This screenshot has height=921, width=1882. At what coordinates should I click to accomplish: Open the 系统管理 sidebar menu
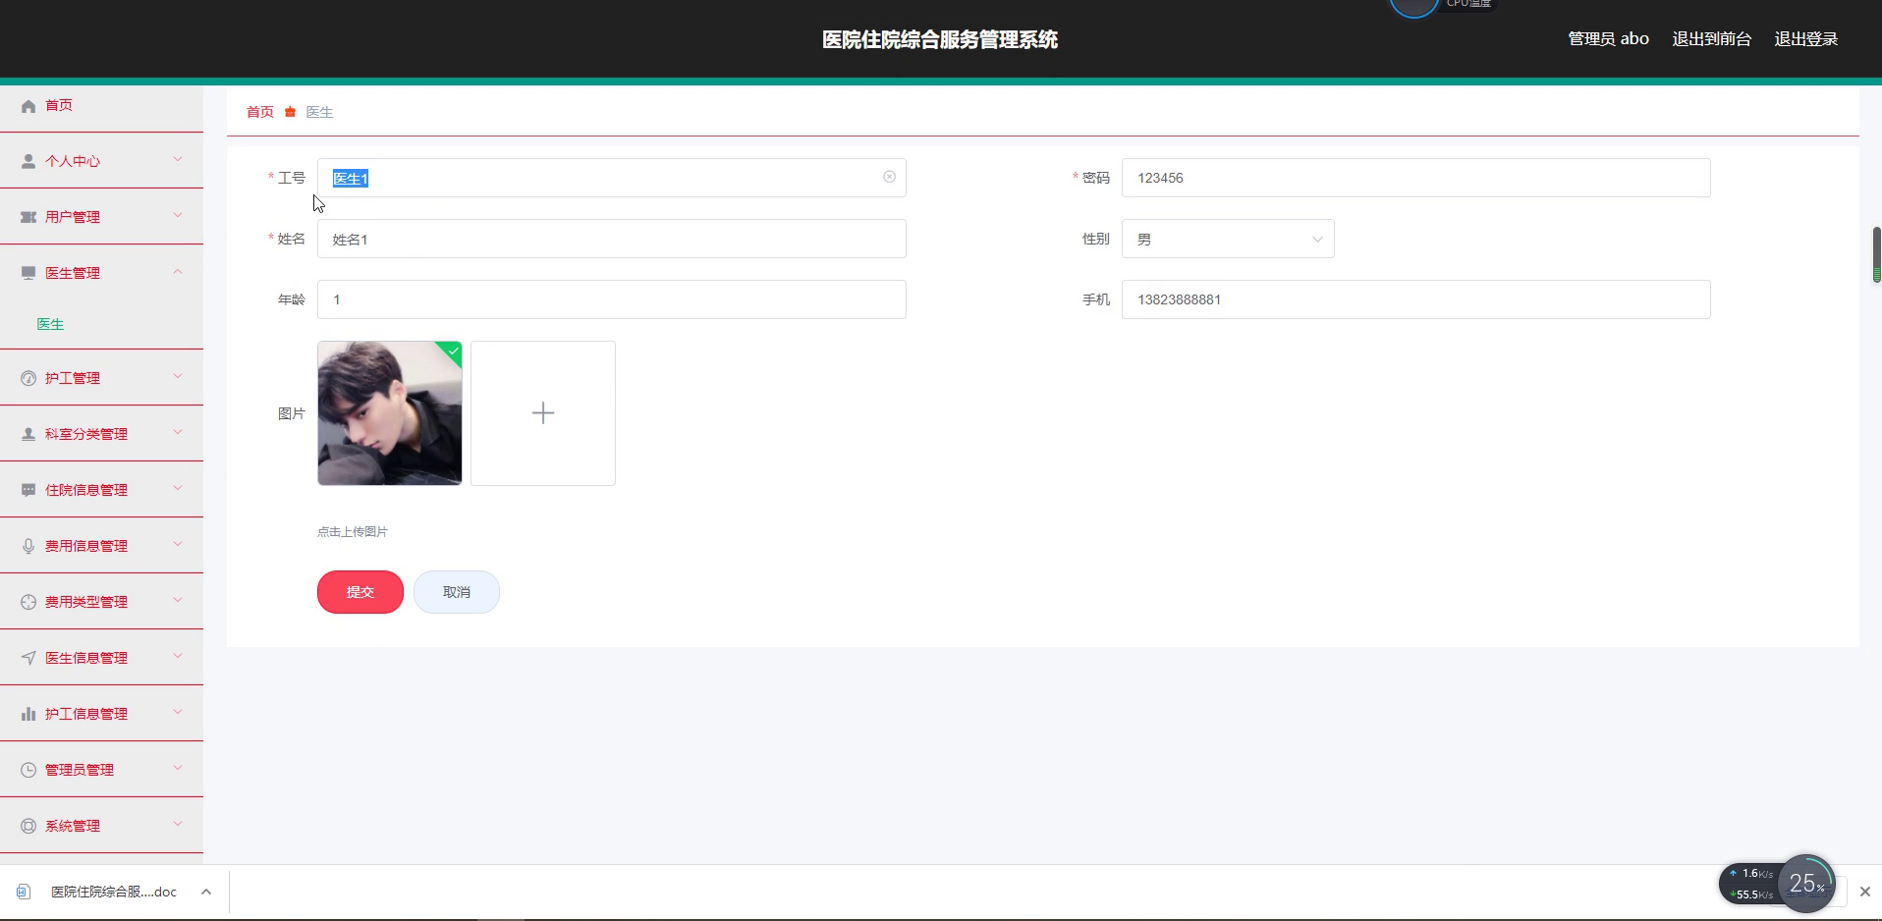[101, 826]
